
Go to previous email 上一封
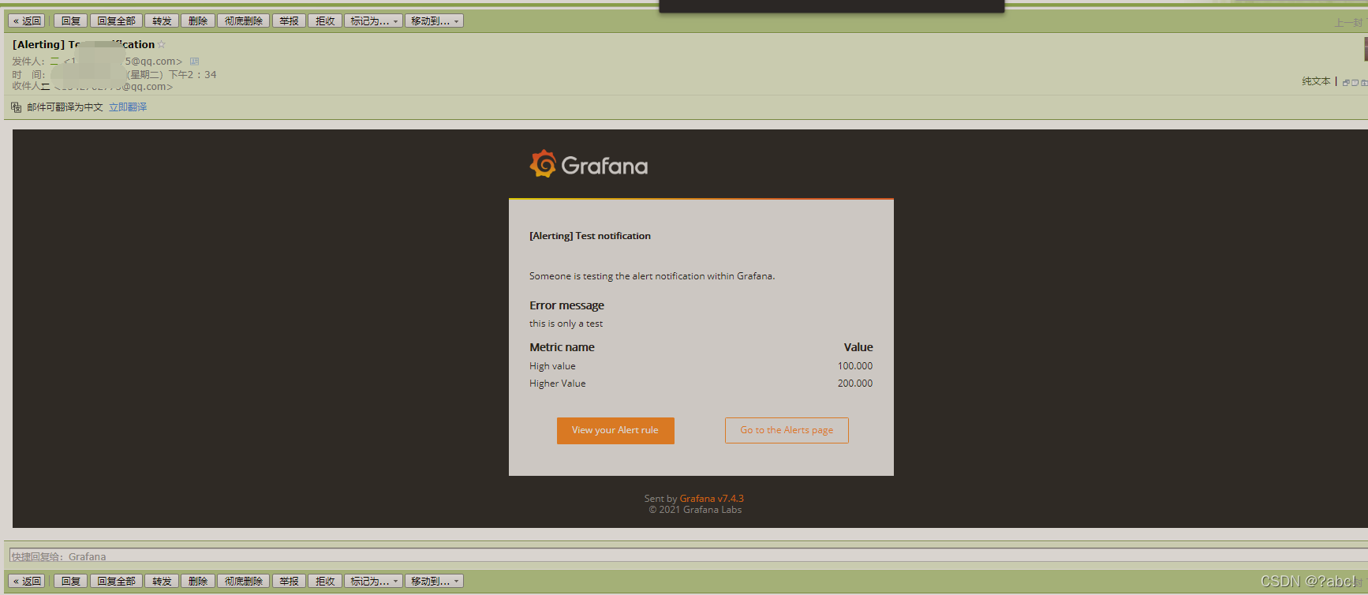click(x=1348, y=23)
